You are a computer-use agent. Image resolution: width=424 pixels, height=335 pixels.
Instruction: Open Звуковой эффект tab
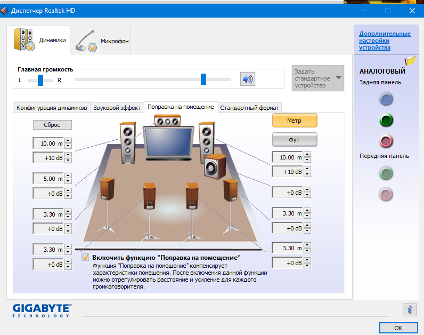(117, 108)
